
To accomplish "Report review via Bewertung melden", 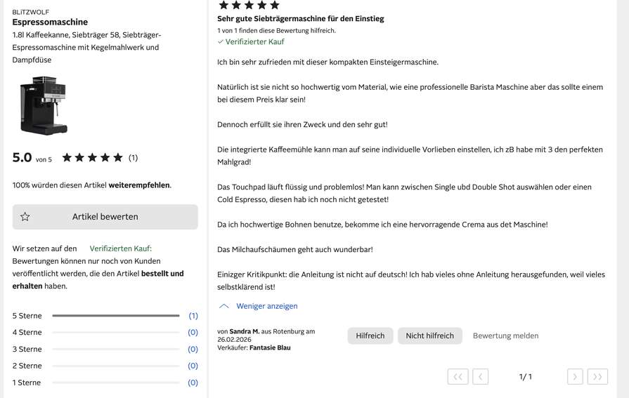I will [x=505, y=336].
